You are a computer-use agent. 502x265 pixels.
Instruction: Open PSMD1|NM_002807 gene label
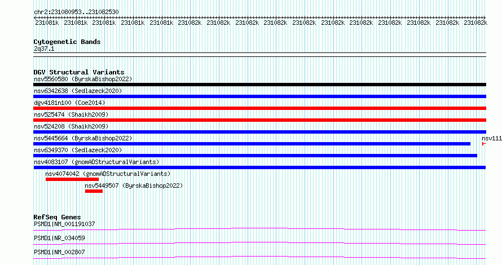point(59,252)
